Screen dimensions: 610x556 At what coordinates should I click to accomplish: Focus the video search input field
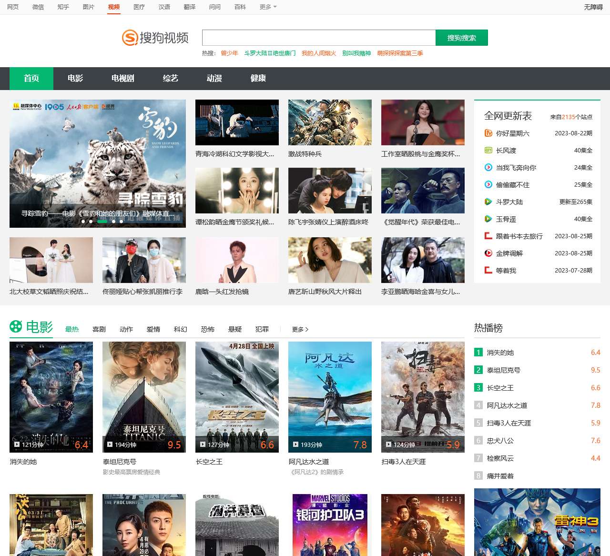(319, 38)
